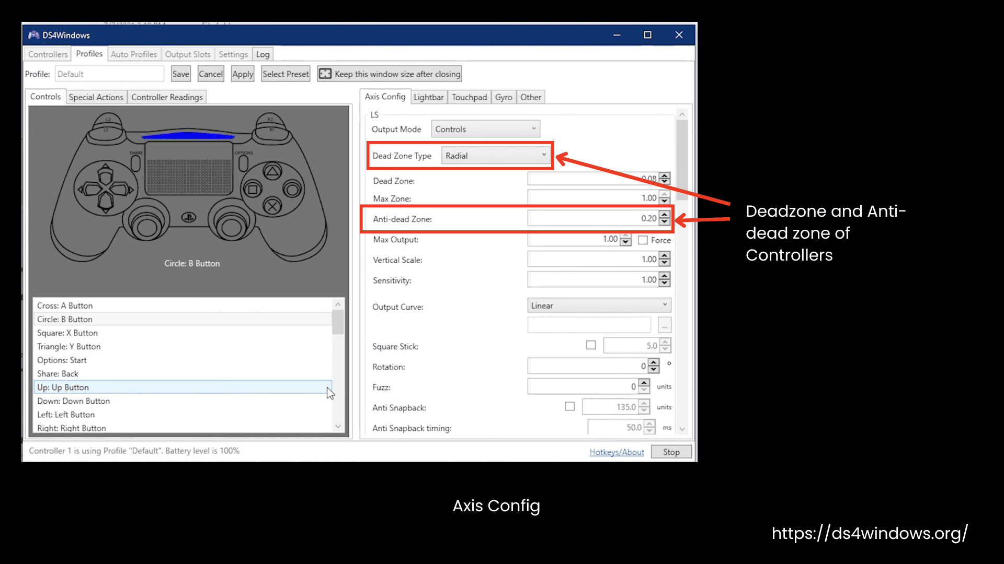The height and width of the screenshot is (564, 1004).
Task: Select Share: Back in list
Action: coord(182,373)
